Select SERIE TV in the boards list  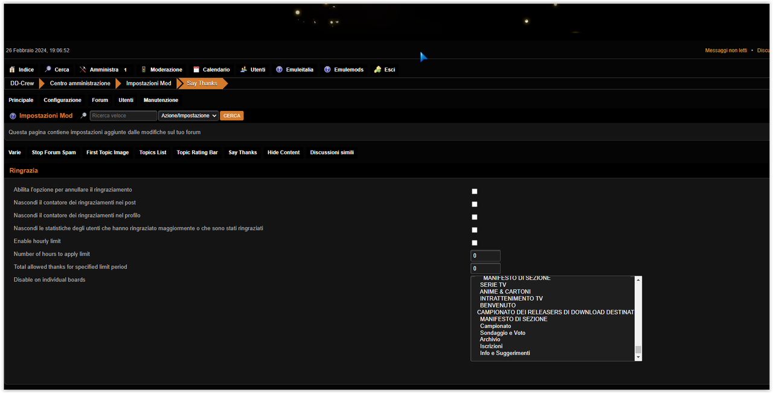493,285
